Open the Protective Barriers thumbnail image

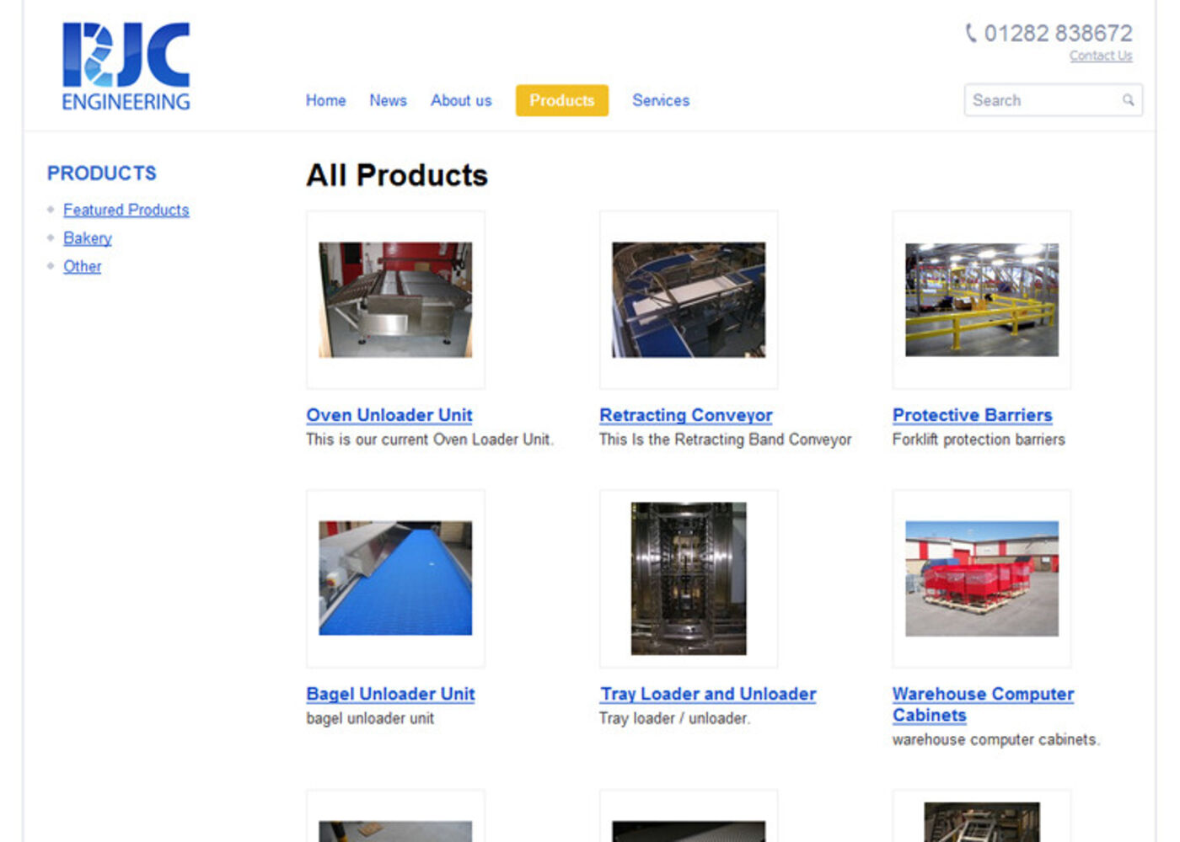coord(981,299)
